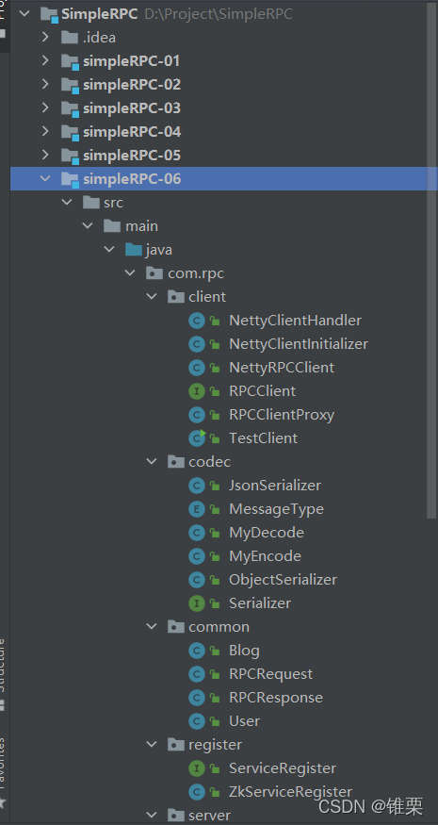Click the .idea folder icon
This screenshot has height=825, width=438.
tap(70, 38)
